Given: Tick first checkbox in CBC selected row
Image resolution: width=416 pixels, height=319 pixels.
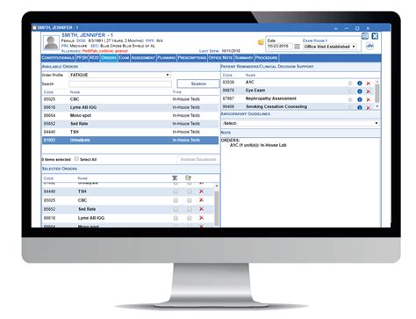Looking at the screenshot, I should (x=176, y=200).
